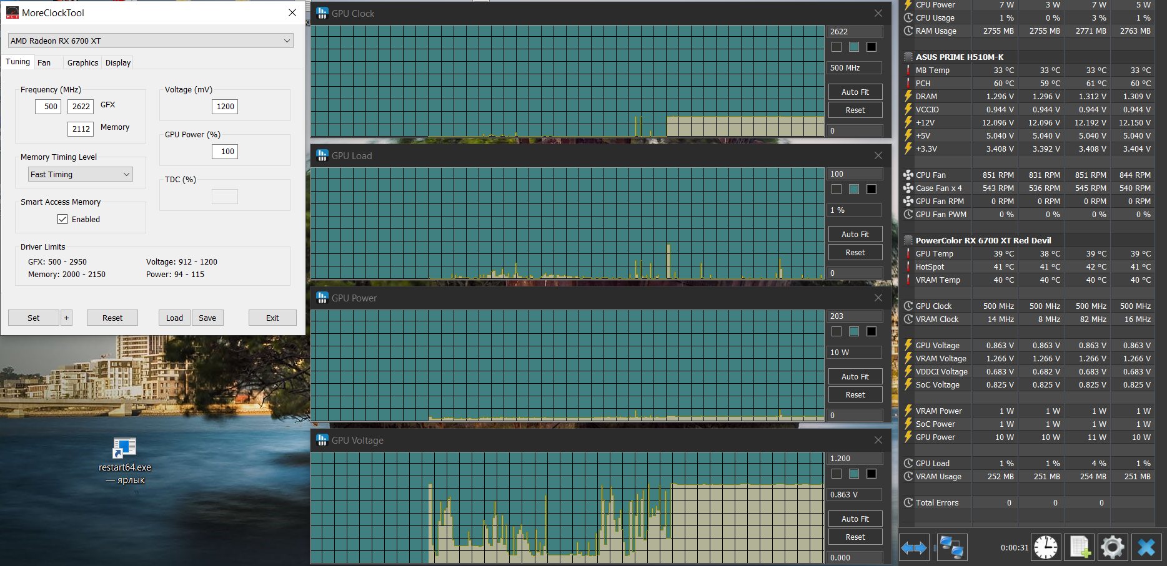The width and height of the screenshot is (1167, 566).
Task: Click the GFX minimum frequency field showing 500
Action: 48,106
